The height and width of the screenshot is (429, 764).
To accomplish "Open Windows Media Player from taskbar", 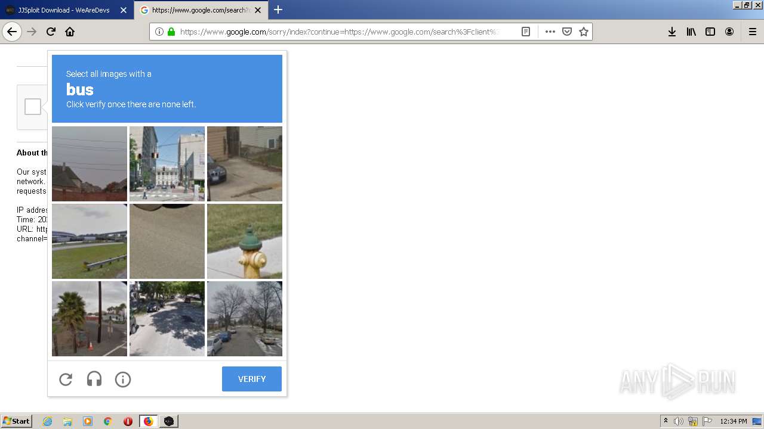I will 88,421.
